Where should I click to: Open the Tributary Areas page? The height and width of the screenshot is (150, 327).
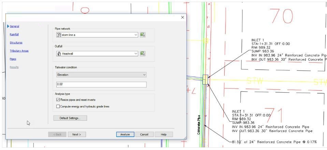tap(19, 50)
